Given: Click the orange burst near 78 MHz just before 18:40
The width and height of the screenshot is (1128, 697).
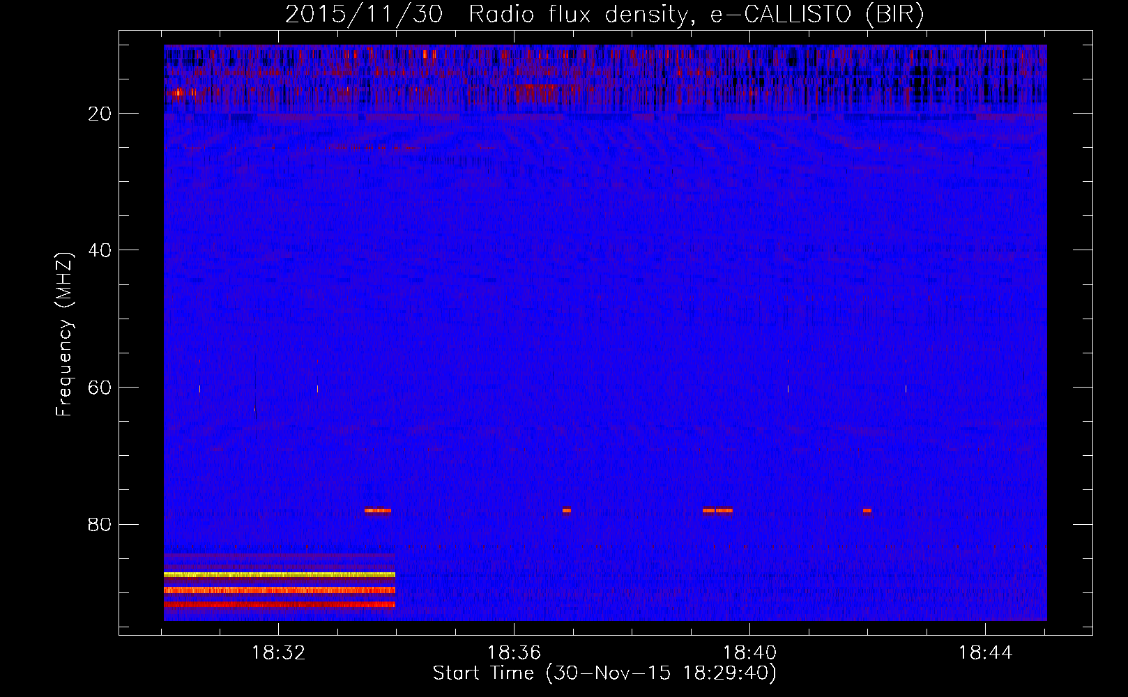Looking at the screenshot, I should (717, 510).
